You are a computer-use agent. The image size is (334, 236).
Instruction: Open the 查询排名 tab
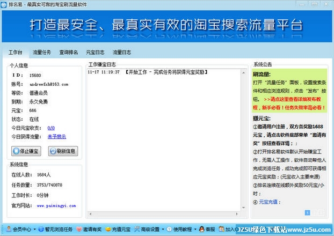69,53
